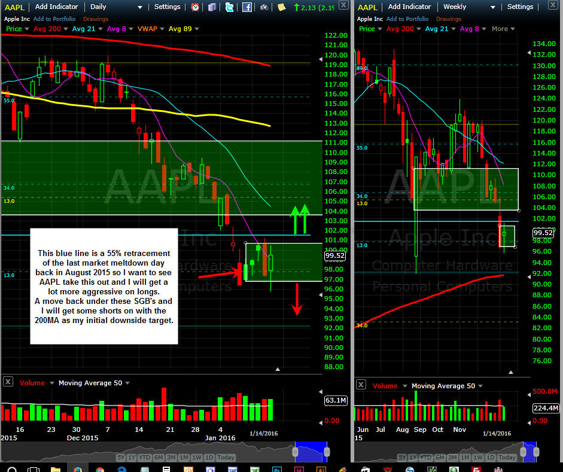The width and height of the screenshot is (563, 472).
Task: Share the daily chart via Facebook icon
Action: (x=247, y=7)
